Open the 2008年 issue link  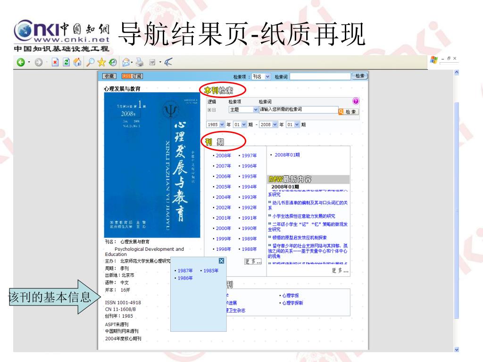tap(223, 156)
